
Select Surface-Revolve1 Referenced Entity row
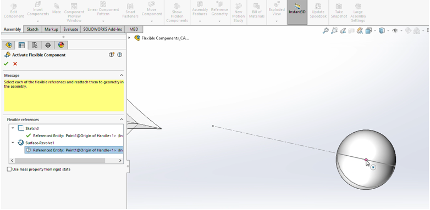[x=74, y=150]
